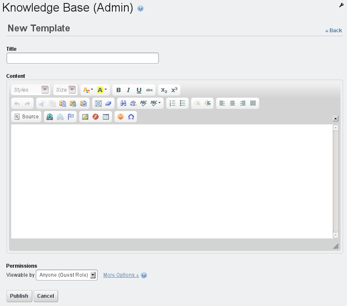The width and height of the screenshot is (347, 306).
Task: Click the Undo arrow icon
Action: pyautogui.click(x=17, y=103)
